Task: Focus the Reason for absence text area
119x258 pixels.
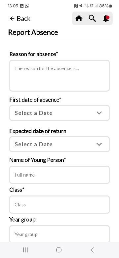Action: [x=59, y=76]
